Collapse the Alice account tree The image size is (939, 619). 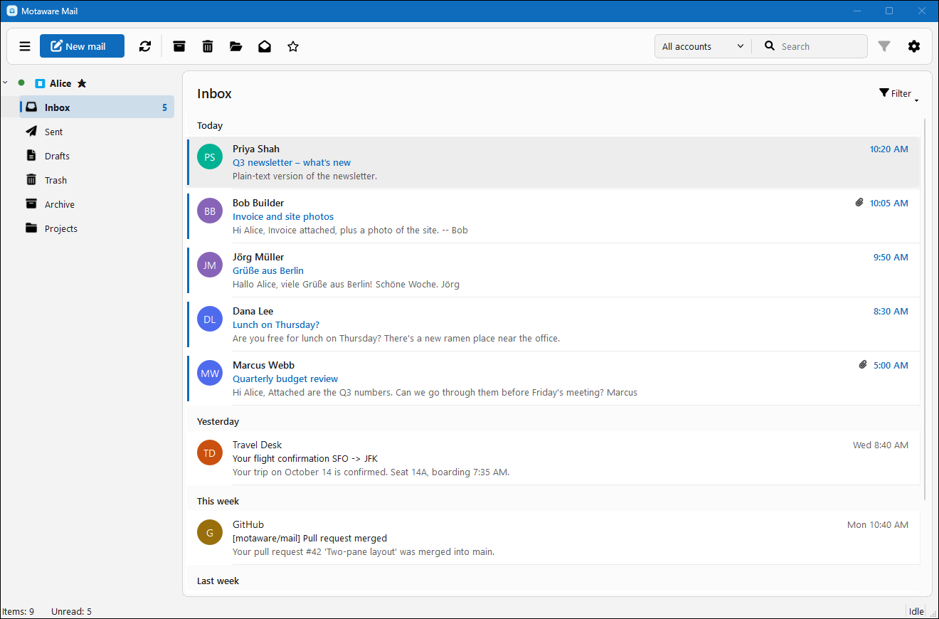point(6,83)
